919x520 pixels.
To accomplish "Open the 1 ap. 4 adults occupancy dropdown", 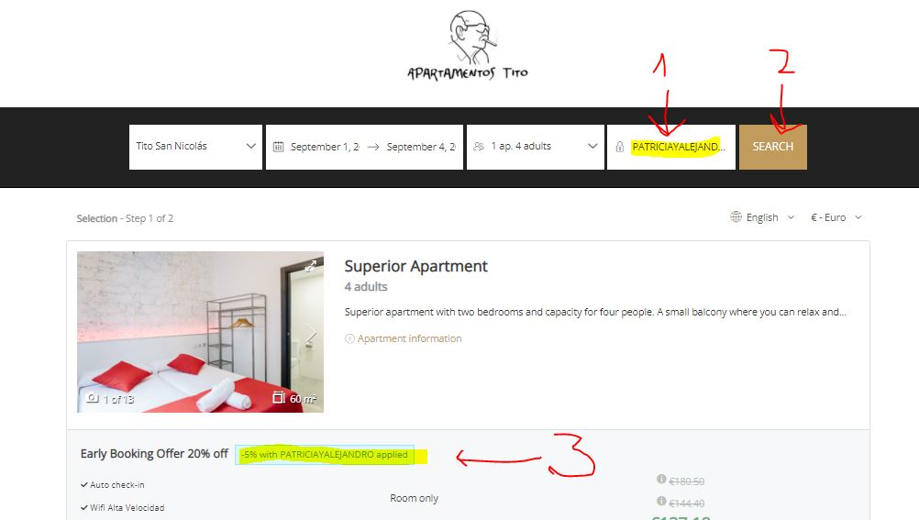I will 536,147.
